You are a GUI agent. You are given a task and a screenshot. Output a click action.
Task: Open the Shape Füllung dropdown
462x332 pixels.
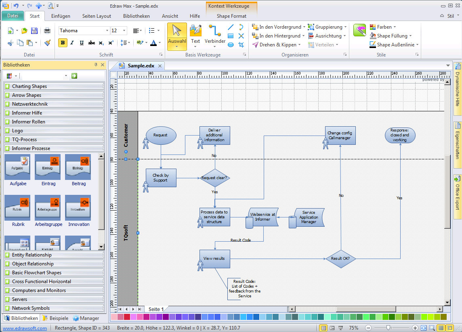point(410,36)
